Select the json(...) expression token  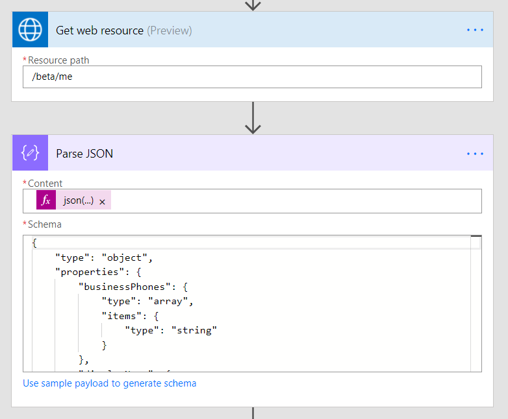click(x=78, y=201)
